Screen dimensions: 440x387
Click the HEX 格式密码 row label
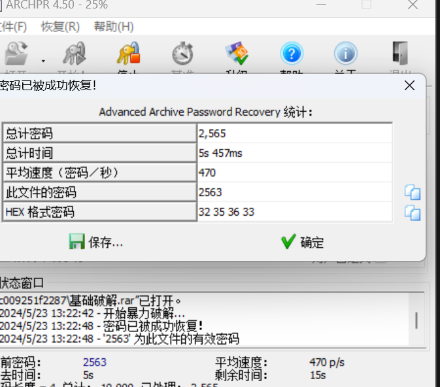click(99, 212)
